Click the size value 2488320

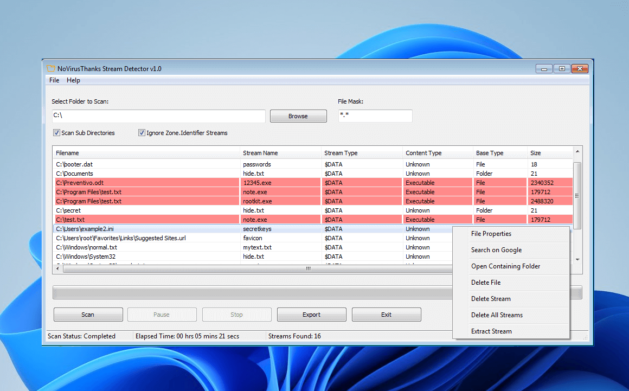click(x=542, y=201)
